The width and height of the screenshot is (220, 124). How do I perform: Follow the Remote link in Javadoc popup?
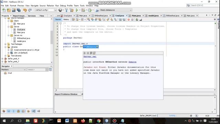[132, 62]
